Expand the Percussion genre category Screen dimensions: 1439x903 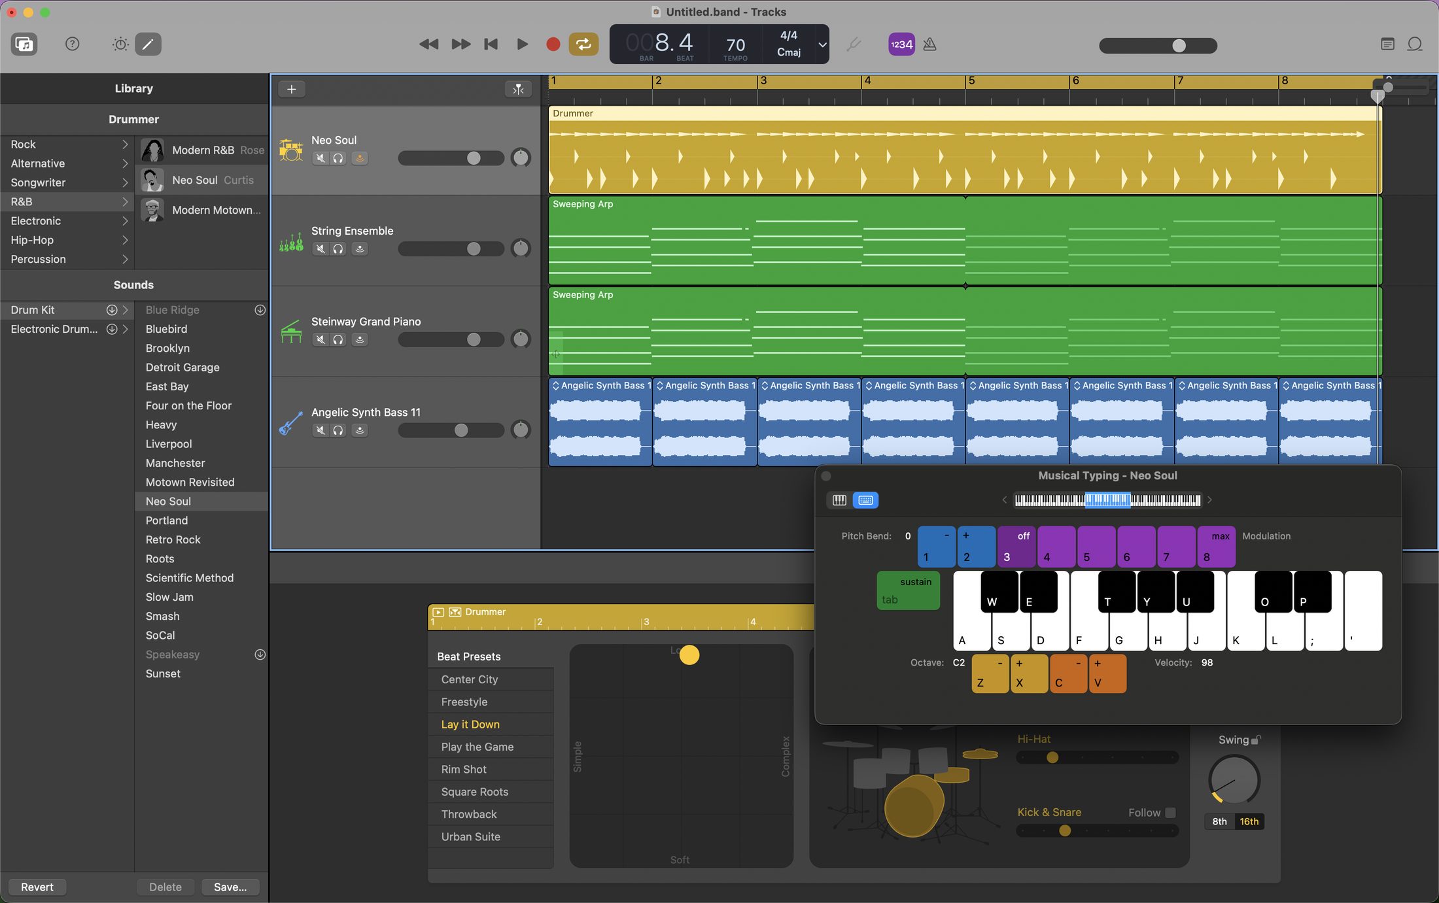click(125, 260)
